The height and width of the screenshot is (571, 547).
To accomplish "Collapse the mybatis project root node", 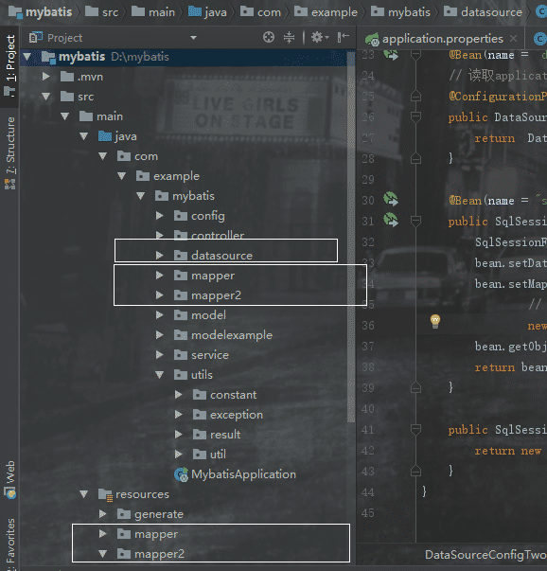I will click(26, 57).
